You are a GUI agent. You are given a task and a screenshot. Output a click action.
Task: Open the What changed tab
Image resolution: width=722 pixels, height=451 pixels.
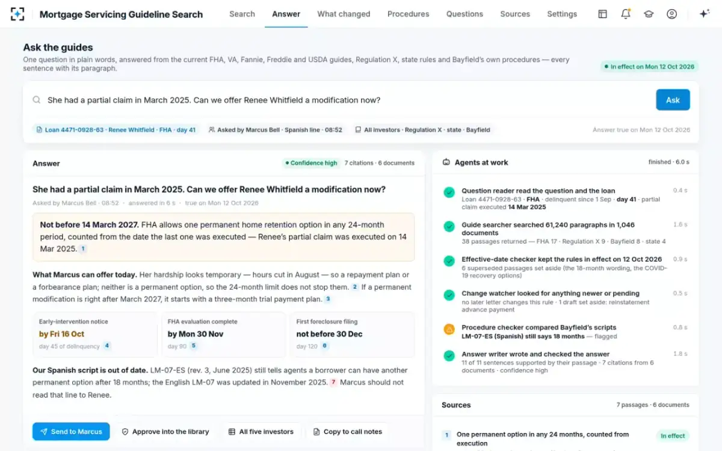[344, 14]
